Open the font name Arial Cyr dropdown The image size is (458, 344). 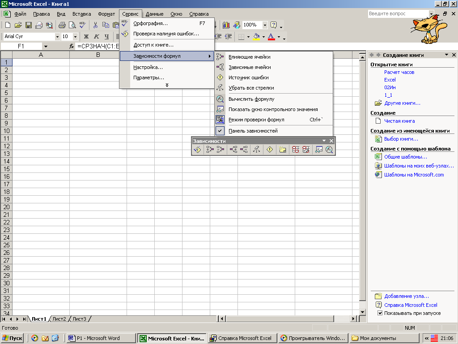(x=57, y=37)
